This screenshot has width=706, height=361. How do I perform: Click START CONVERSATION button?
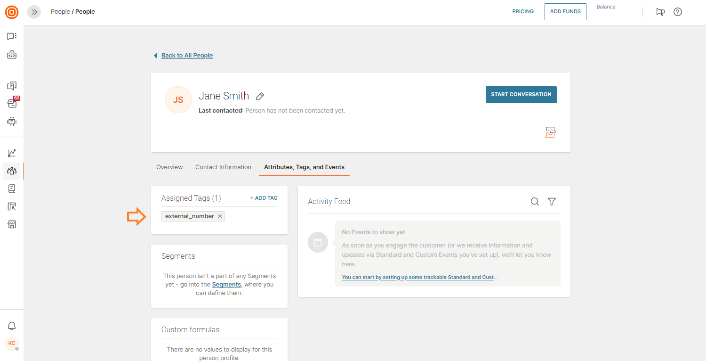tap(521, 94)
